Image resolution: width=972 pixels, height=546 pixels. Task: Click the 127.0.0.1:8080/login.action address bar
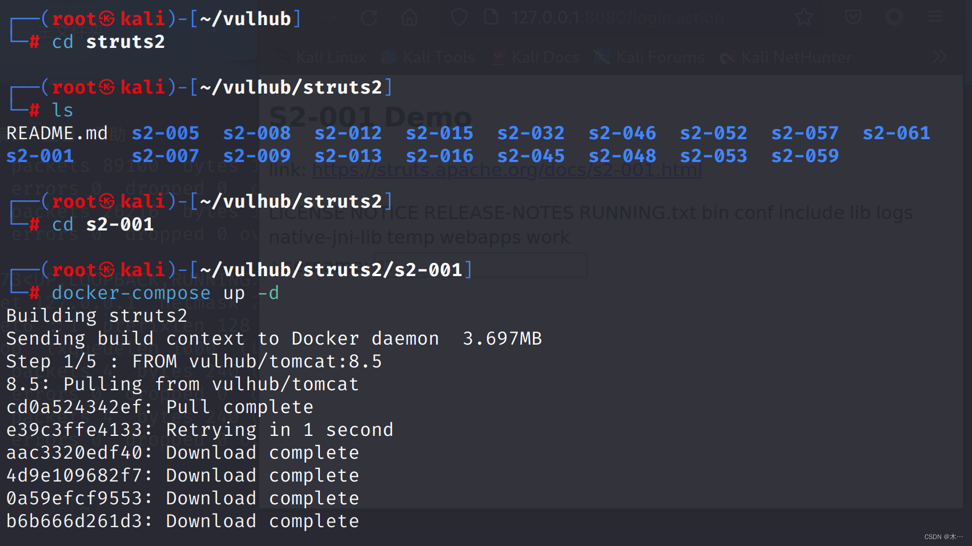[617, 18]
